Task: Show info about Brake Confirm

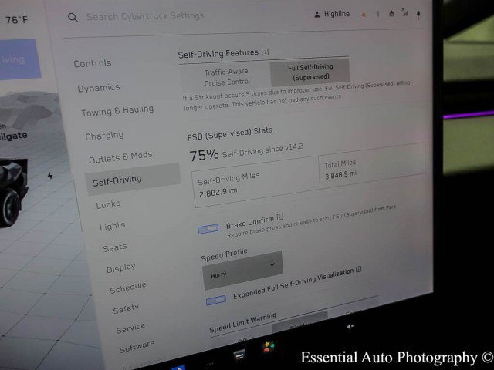Action: click(x=279, y=217)
